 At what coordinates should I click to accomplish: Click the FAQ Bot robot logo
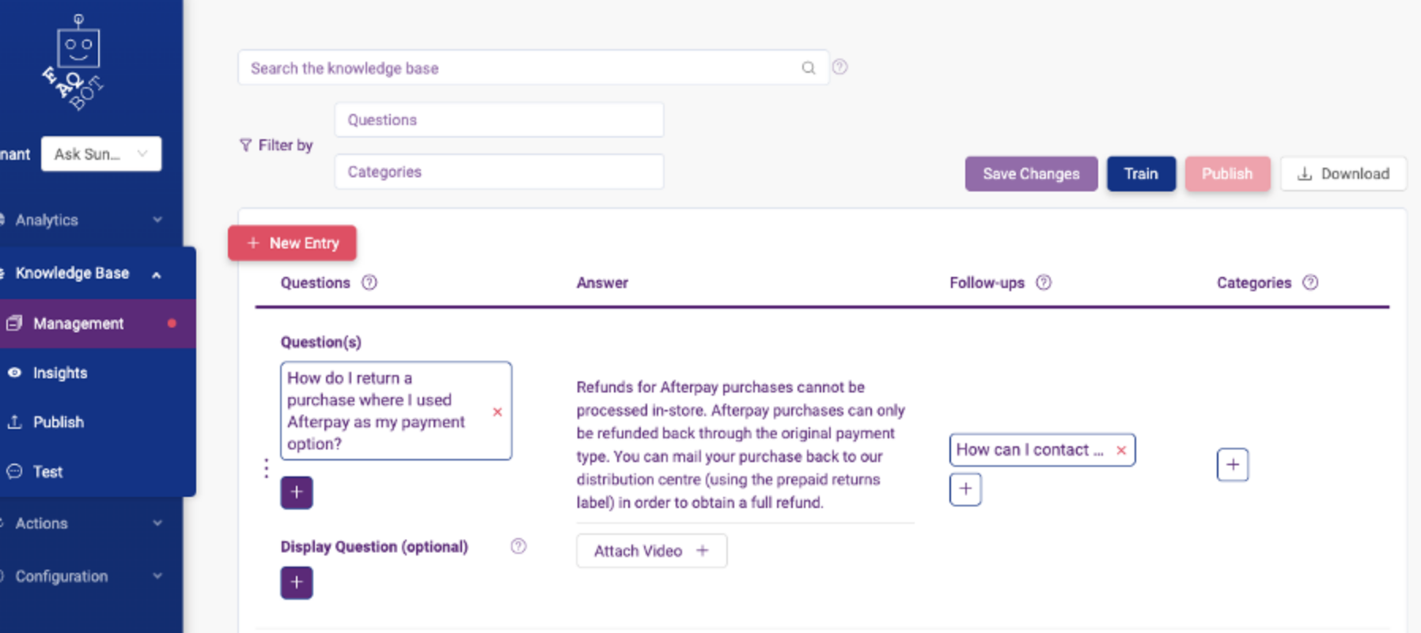[74, 63]
